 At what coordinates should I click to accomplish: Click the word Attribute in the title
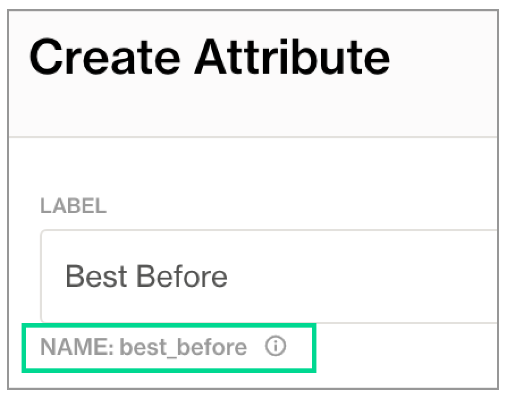tap(291, 58)
